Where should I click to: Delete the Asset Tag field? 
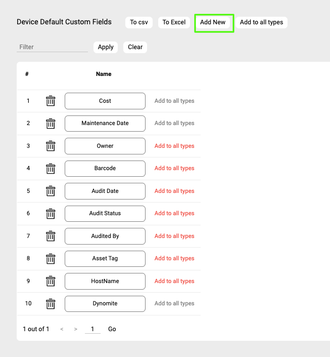click(x=51, y=259)
